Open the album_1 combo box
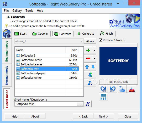 (x=49, y=41)
